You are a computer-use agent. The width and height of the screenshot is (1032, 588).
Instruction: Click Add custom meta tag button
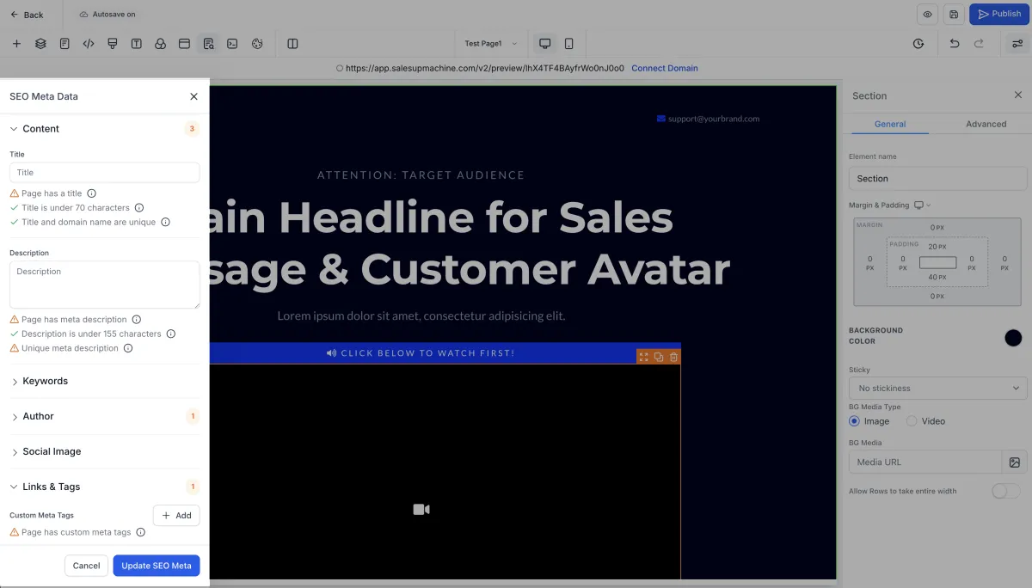click(176, 516)
